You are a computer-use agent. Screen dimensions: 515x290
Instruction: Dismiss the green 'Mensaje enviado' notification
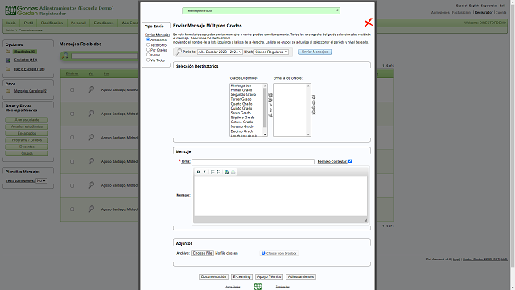(336, 10)
